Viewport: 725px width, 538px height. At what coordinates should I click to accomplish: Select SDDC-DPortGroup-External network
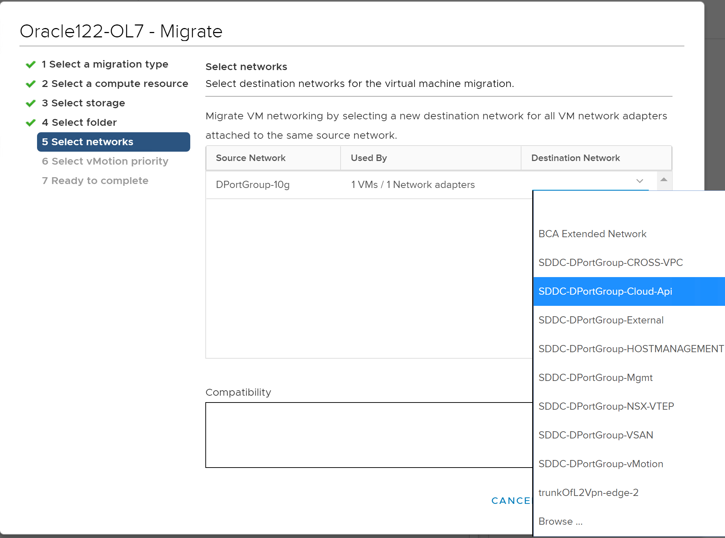pos(601,320)
